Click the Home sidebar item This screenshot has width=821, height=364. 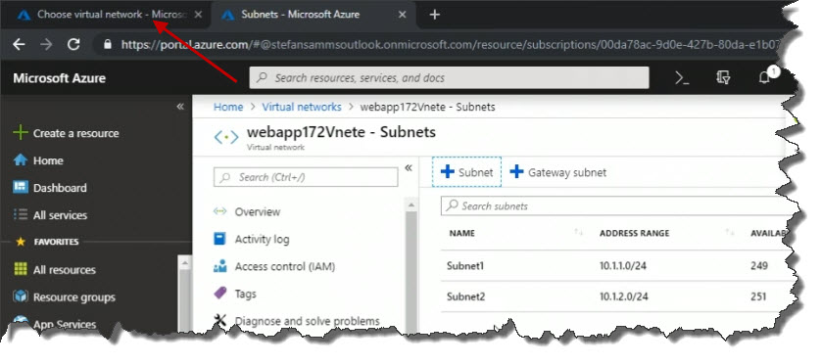click(48, 160)
